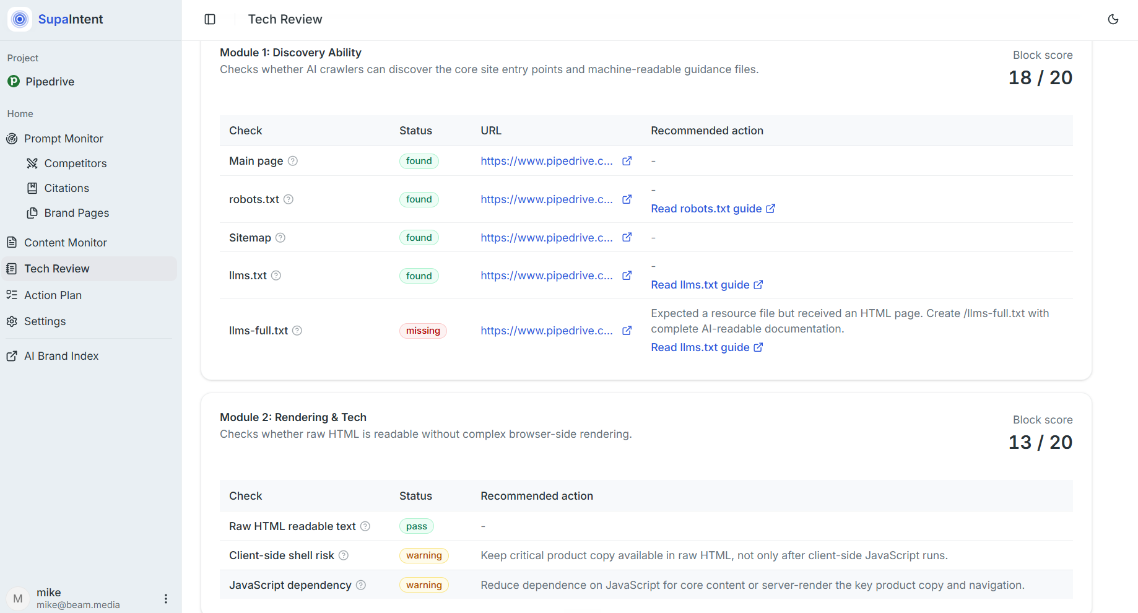Click external-link icon in robots.txt row

point(627,199)
